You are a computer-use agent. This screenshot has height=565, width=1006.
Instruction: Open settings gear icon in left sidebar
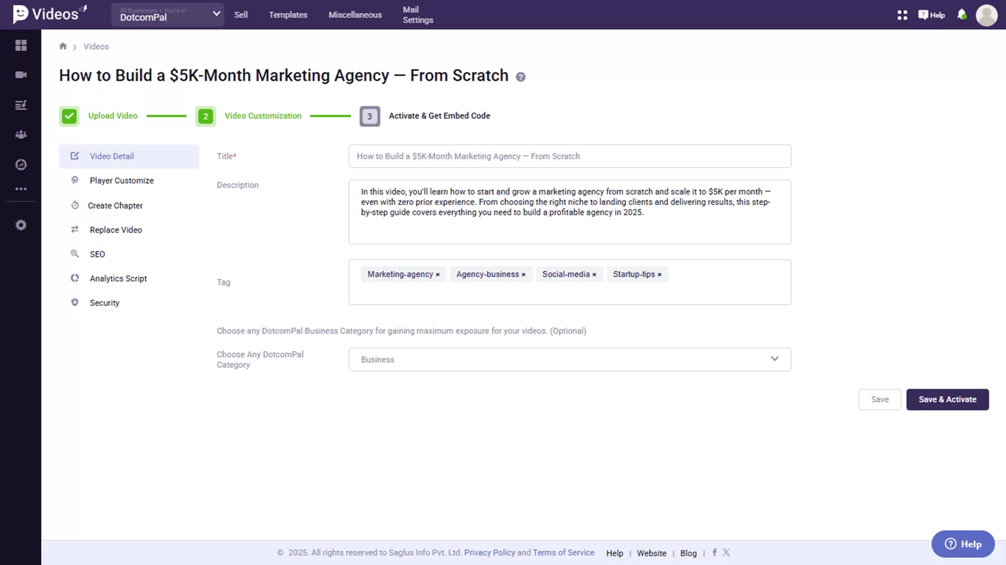21,225
